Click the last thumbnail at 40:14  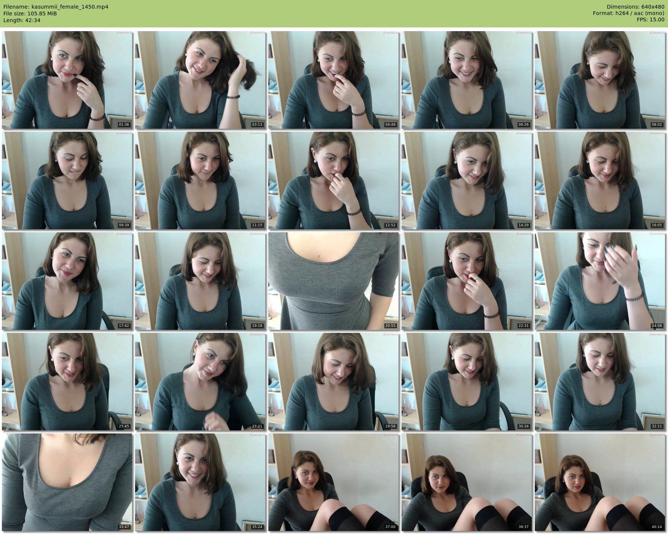click(x=600, y=482)
